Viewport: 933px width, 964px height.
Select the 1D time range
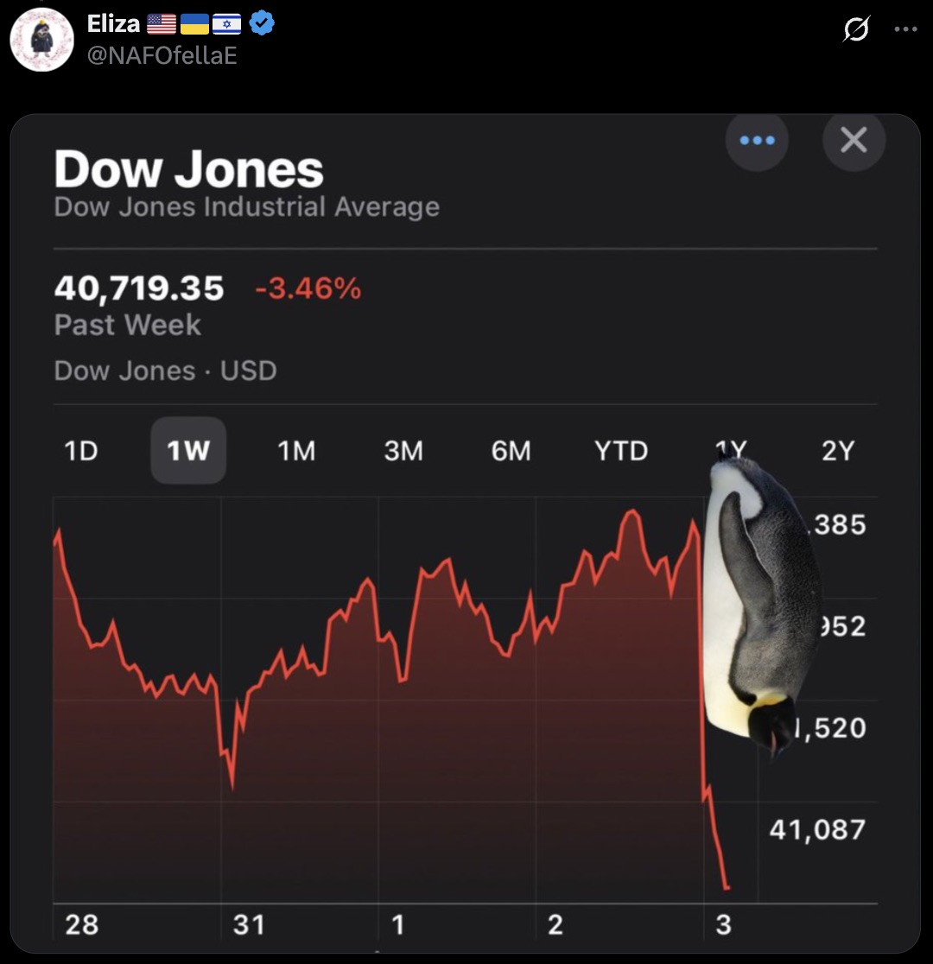click(x=81, y=451)
